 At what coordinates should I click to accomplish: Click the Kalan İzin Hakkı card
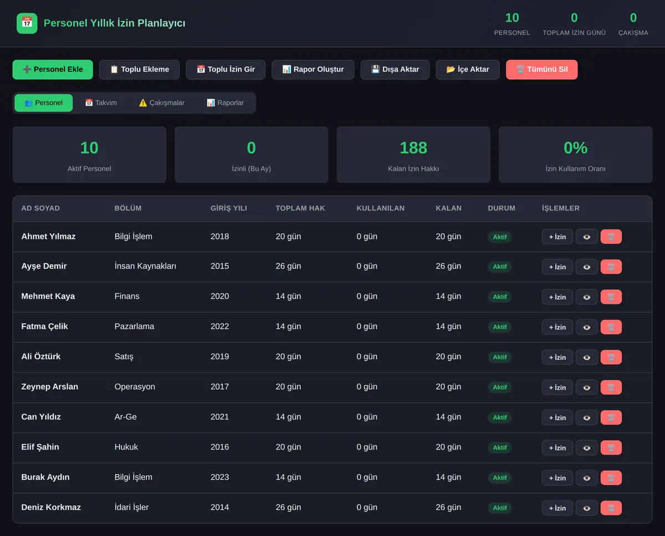[x=413, y=155]
